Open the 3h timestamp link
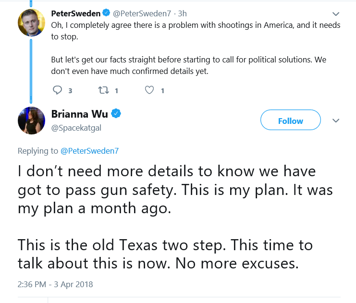356x303 pixels. [x=182, y=13]
